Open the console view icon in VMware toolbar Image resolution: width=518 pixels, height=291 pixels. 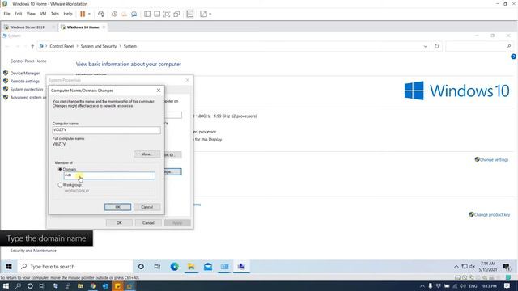[x=190, y=14]
